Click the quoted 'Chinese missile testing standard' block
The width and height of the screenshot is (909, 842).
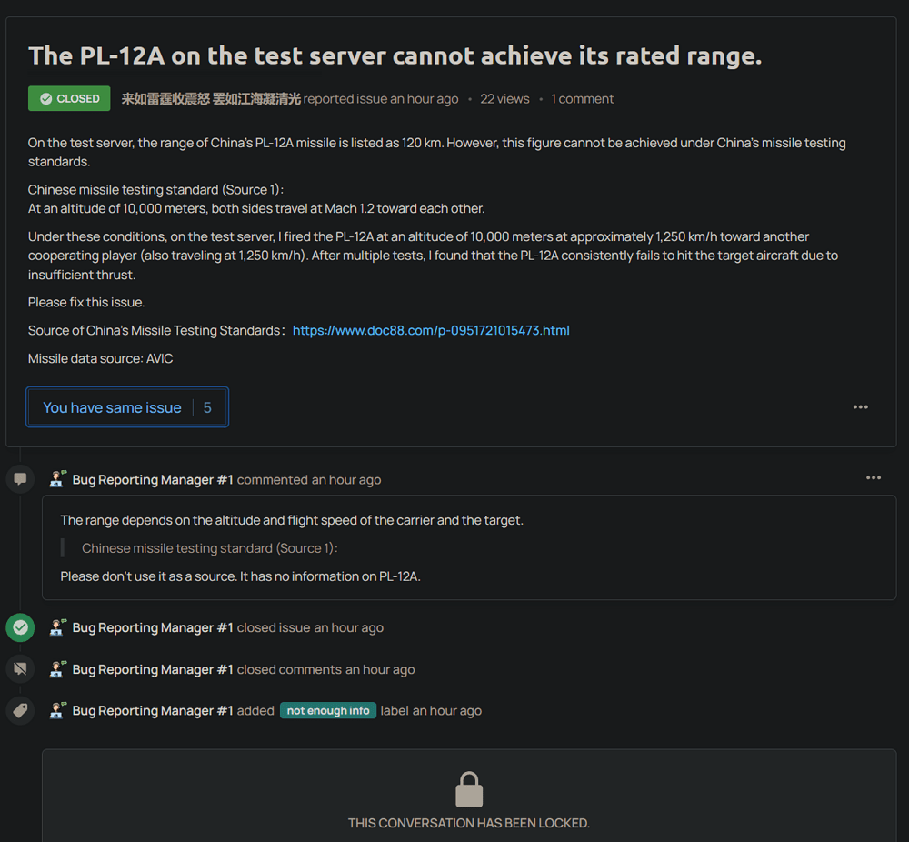(210, 548)
